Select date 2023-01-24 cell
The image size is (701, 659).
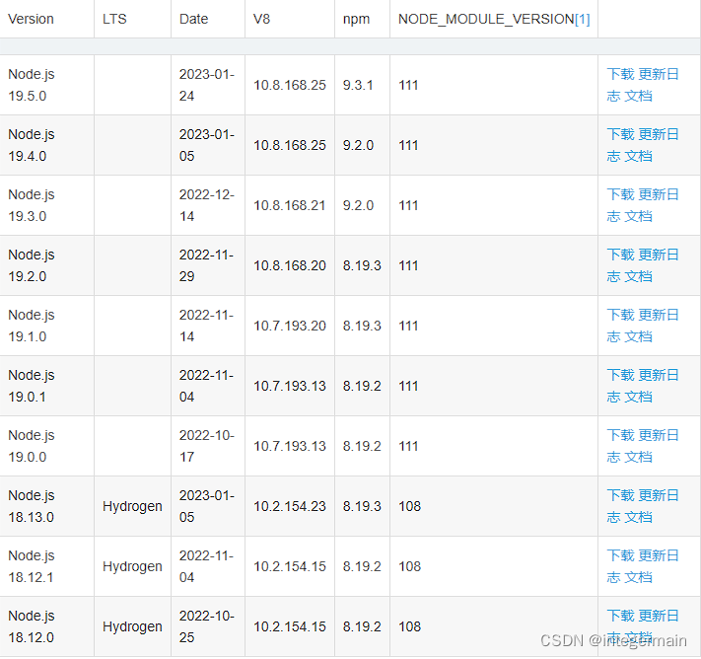tap(206, 85)
